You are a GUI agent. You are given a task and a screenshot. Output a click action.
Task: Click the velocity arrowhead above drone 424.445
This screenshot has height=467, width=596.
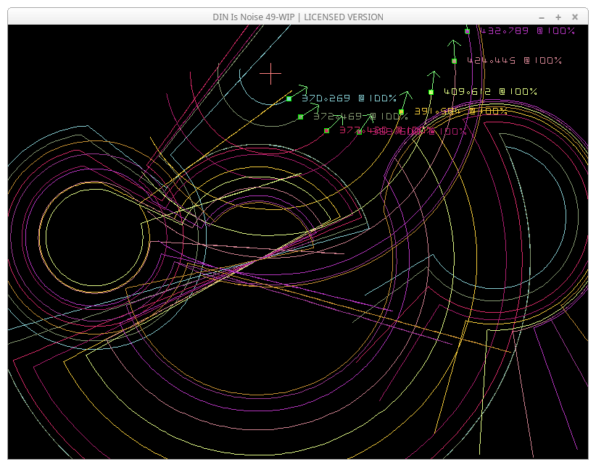[453, 42]
